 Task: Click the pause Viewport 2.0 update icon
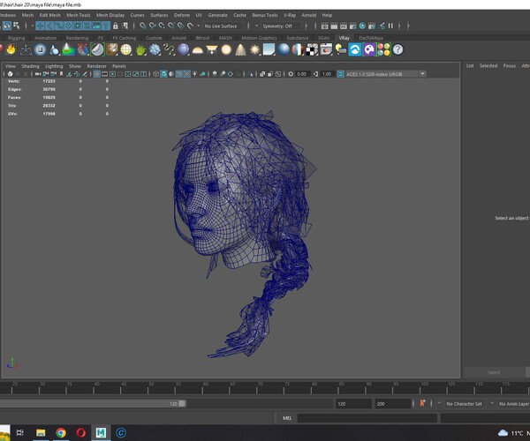(x=390, y=26)
